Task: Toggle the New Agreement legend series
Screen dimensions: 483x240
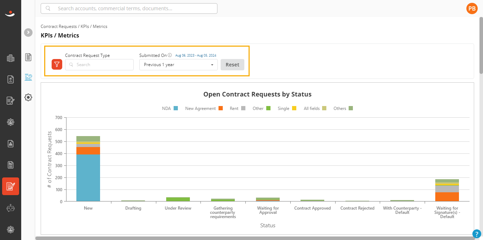Action: [x=204, y=109]
